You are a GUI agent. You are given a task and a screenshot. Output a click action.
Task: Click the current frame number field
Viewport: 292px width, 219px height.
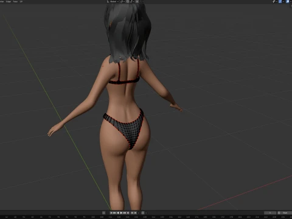point(270,213)
